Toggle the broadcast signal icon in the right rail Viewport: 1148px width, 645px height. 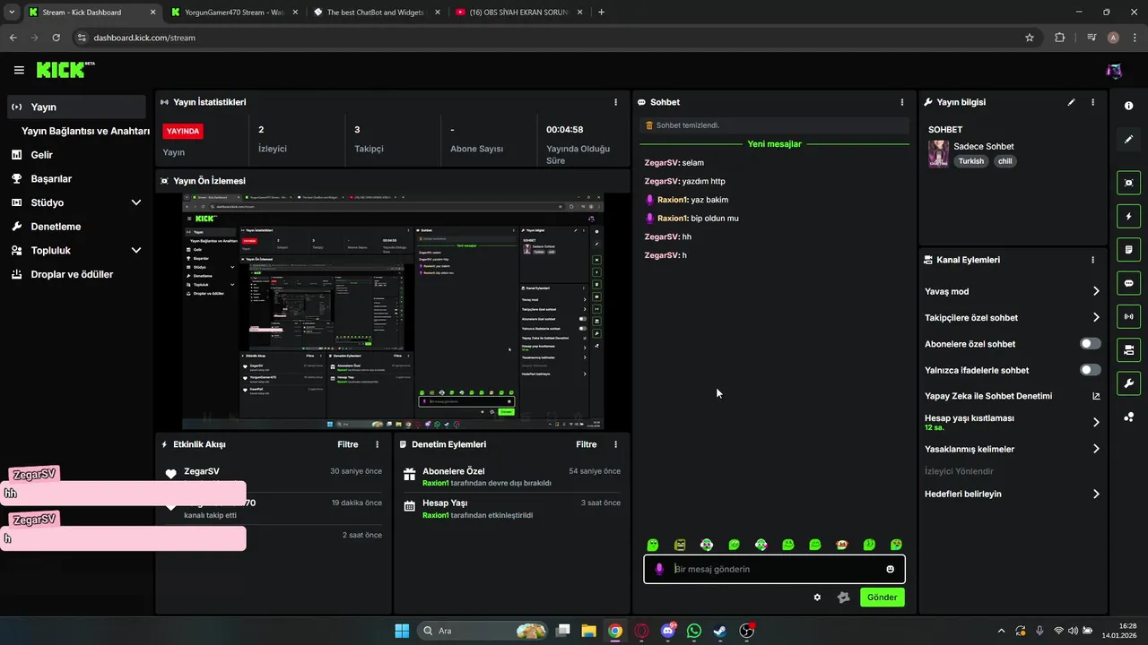1128,316
